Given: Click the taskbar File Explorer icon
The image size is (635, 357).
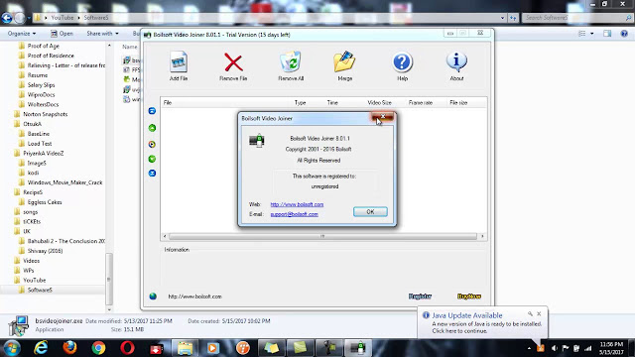Looking at the screenshot, I should click(x=185, y=348).
